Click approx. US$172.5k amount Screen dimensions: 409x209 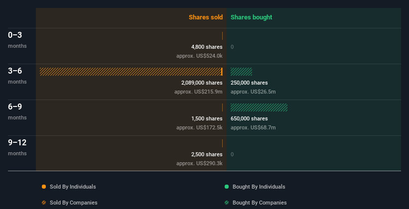coord(199,127)
